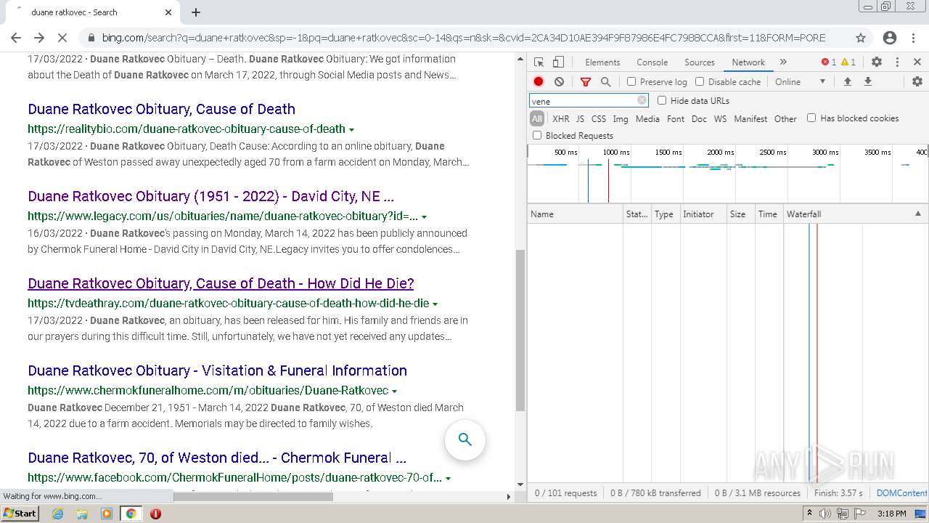Expand legacy.com result URL dropdown
This screenshot has width=929, height=523.
pyautogui.click(x=424, y=216)
